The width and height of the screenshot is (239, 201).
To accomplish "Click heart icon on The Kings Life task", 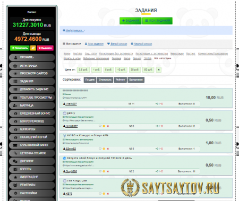I will click(x=100, y=194).
